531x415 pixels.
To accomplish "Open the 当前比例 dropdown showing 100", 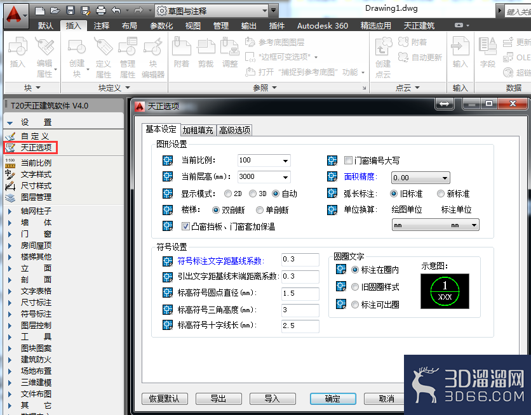I will pyautogui.click(x=264, y=161).
